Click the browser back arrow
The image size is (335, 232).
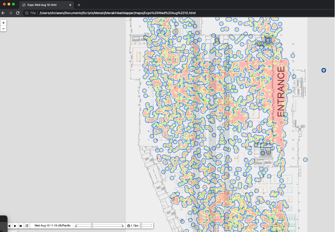(x=3, y=13)
